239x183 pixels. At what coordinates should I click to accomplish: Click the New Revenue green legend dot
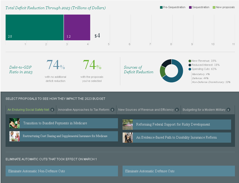[190, 61]
